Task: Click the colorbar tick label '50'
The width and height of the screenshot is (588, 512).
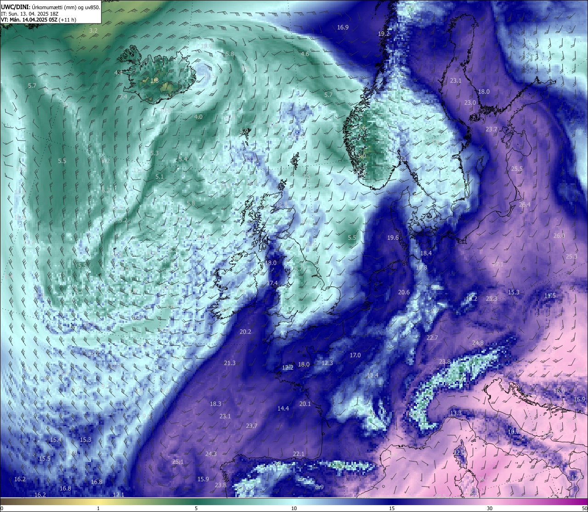Action: (584, 508)
